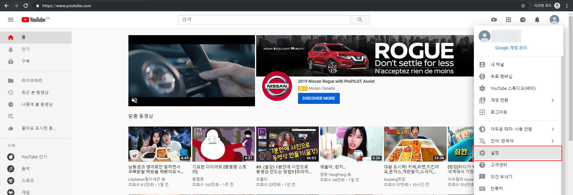Click the 좋아요 표시한 thumbs-up icon

pyautogui.click(x=11, y=128)
